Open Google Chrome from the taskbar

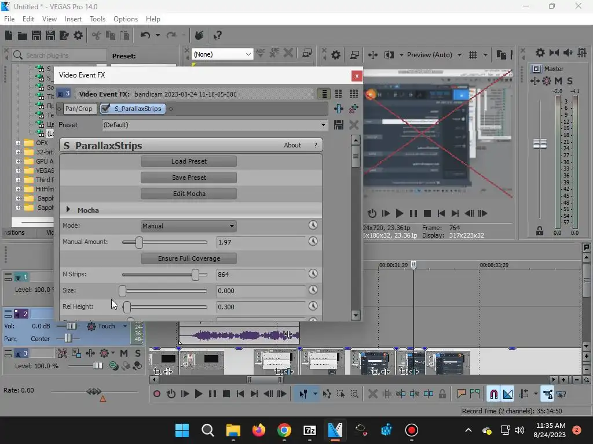(284, 430)
